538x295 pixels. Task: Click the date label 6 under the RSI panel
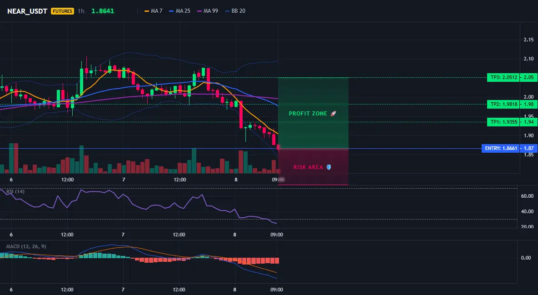coord(11,235)
